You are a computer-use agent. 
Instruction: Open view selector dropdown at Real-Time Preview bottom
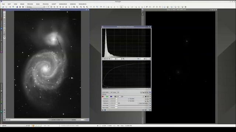coord(28,120)
